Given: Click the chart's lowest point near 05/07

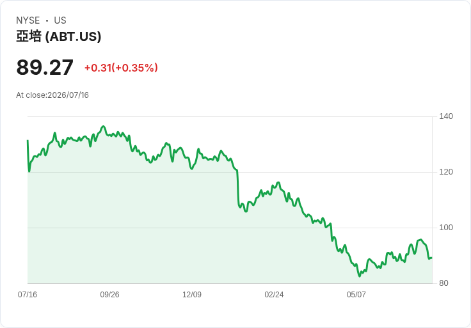Looking at the screenshot, I should pyautogui.click(x=360, y=276).
